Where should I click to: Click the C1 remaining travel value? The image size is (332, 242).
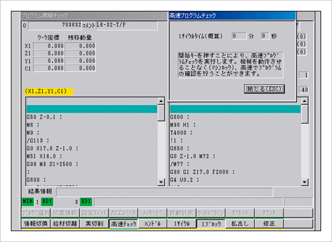tap(80, 68)
